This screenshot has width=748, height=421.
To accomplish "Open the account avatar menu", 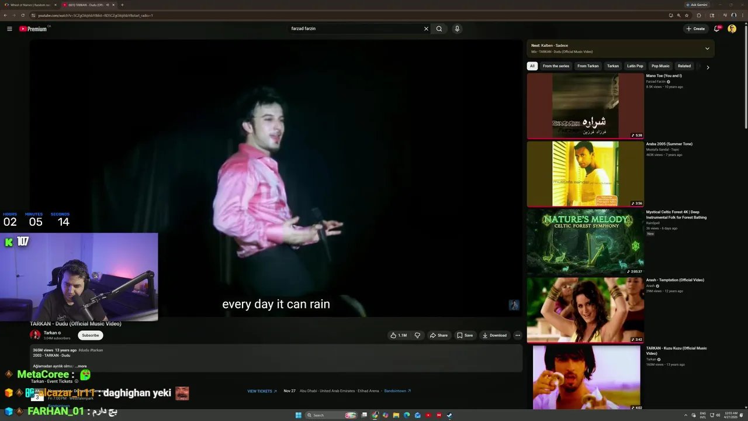I will (x=732, y=29).
